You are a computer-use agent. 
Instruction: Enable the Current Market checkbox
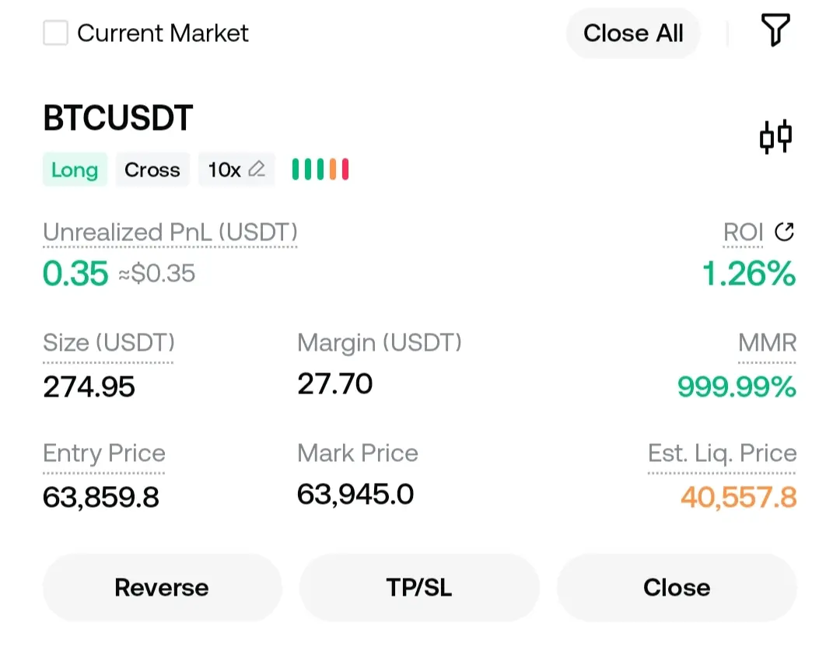pyautogui.click(x=56, y=33)
